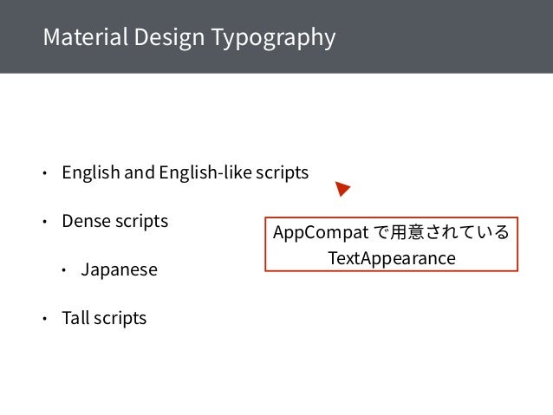Click the "AppCompat で用意されている" text line
Image resolution: width=553 pixels, height=415 pixels.
tap(391, 232)
